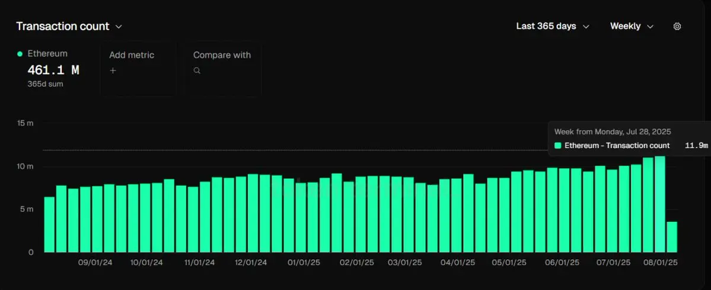Click the tooltip's 11.9m value
Image resolution: width=711 pixels, height=290 pixels.
(x=697, y=146)
